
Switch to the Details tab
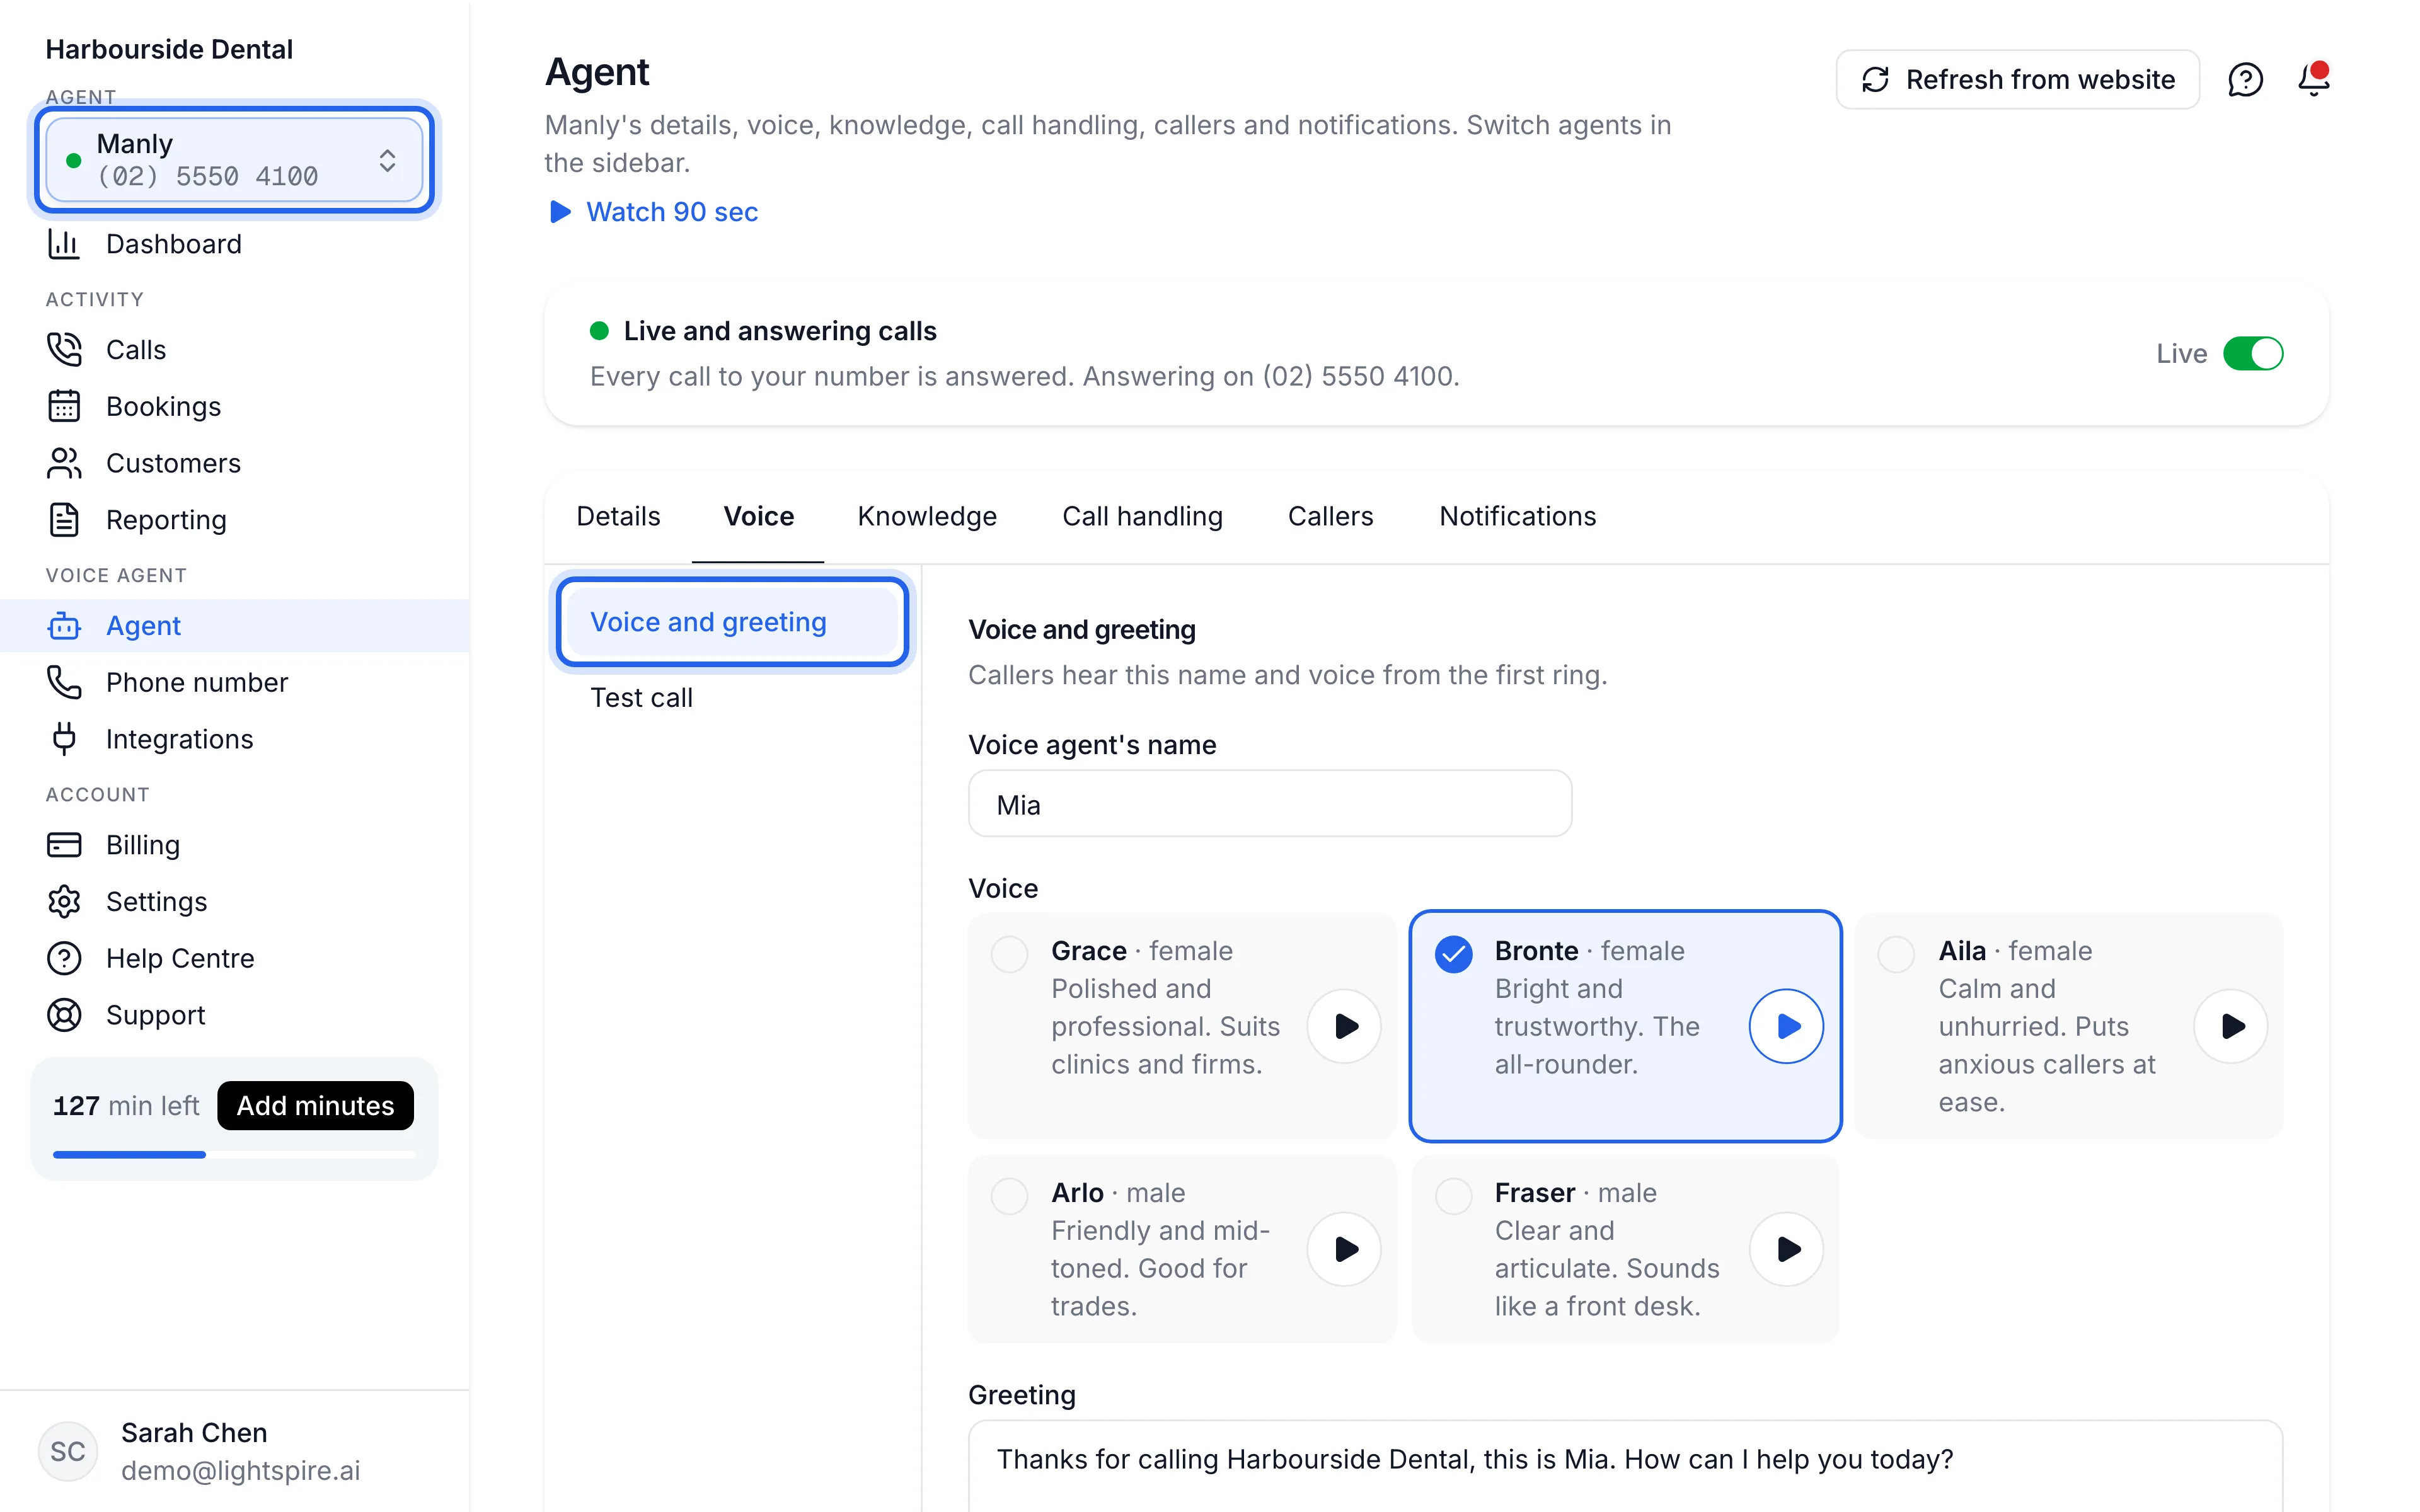point(618,516)
